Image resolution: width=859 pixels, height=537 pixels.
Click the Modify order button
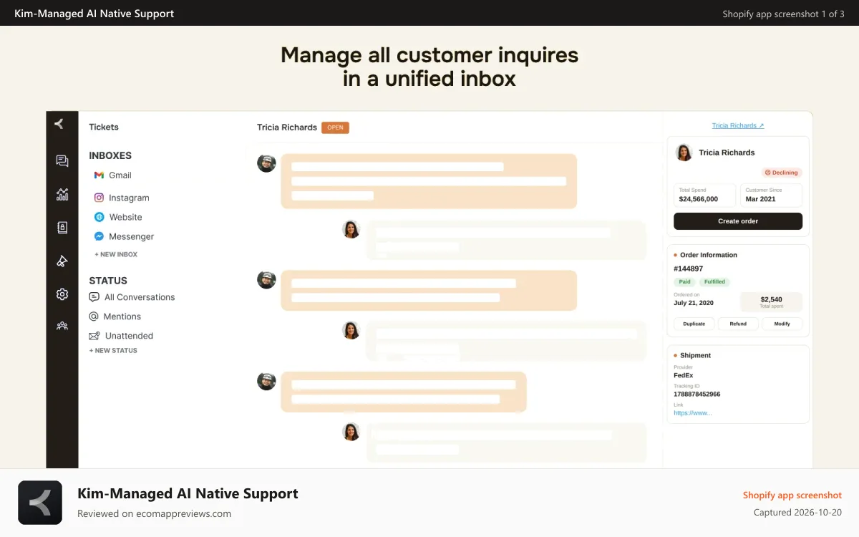pyautogui.click(x=782, y=324)
